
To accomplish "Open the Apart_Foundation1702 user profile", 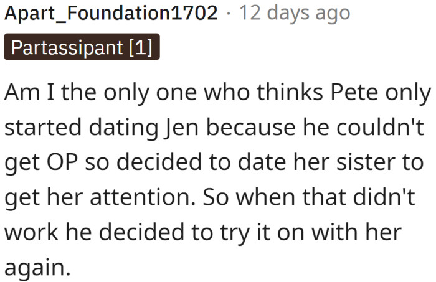I will click(x=111, y=12).
